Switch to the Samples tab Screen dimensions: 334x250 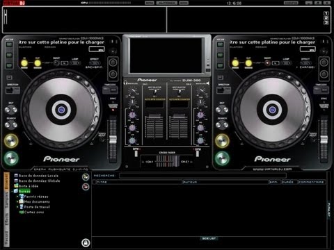coord(6,200)
